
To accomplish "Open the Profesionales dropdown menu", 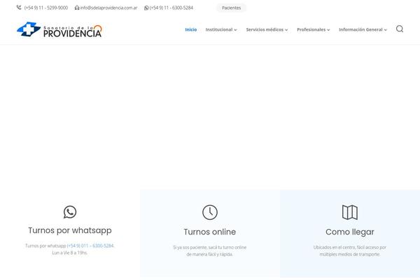I will pos(313,29).
